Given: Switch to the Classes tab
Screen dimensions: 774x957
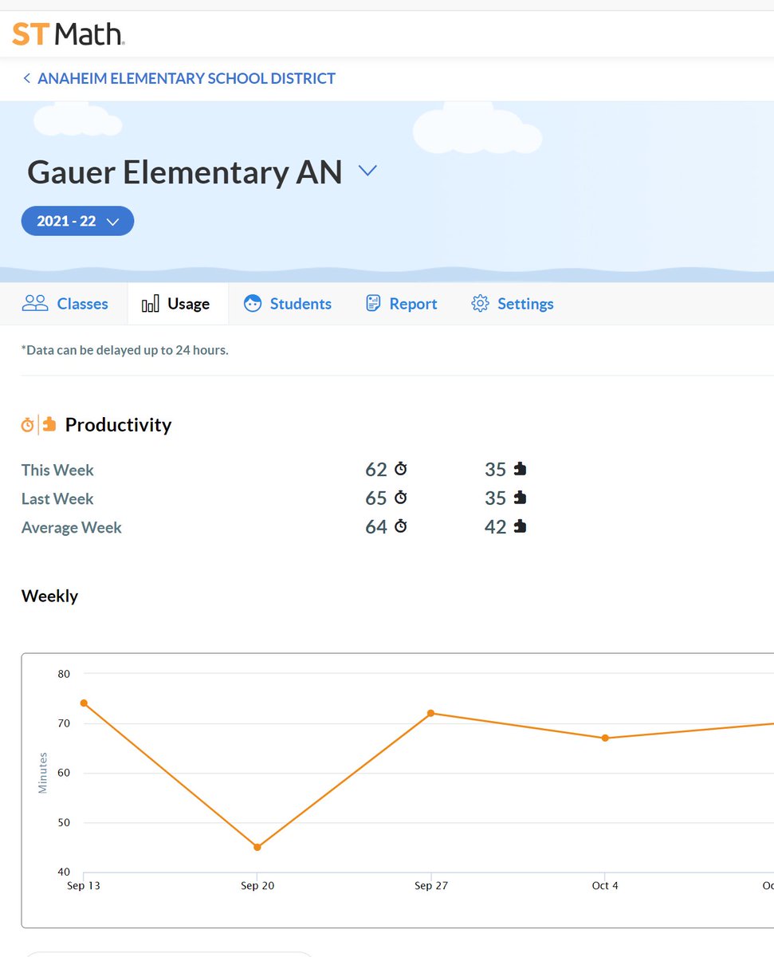Looking at the screenshot, I should pos(65,304).
